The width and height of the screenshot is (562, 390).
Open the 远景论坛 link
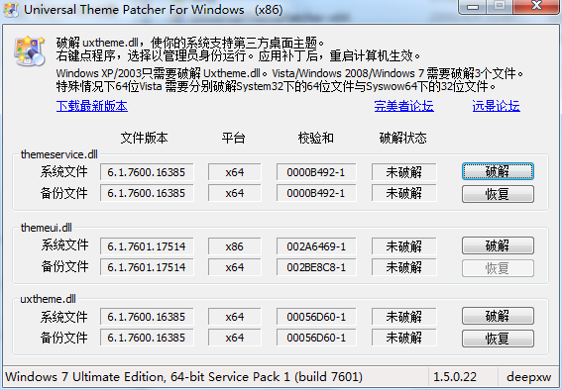(496, 106)
